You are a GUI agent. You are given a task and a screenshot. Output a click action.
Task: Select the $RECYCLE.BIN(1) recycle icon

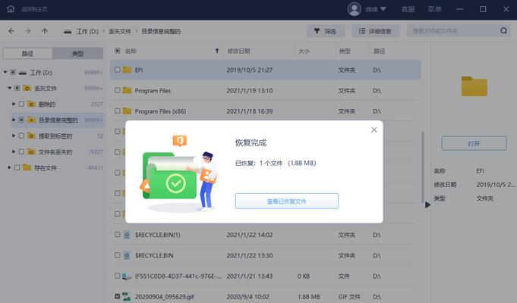pos(127,235)
